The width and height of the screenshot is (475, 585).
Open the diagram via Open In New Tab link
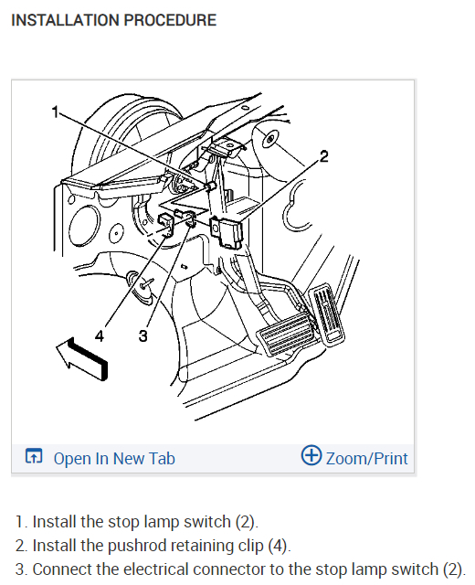point(114,459)
